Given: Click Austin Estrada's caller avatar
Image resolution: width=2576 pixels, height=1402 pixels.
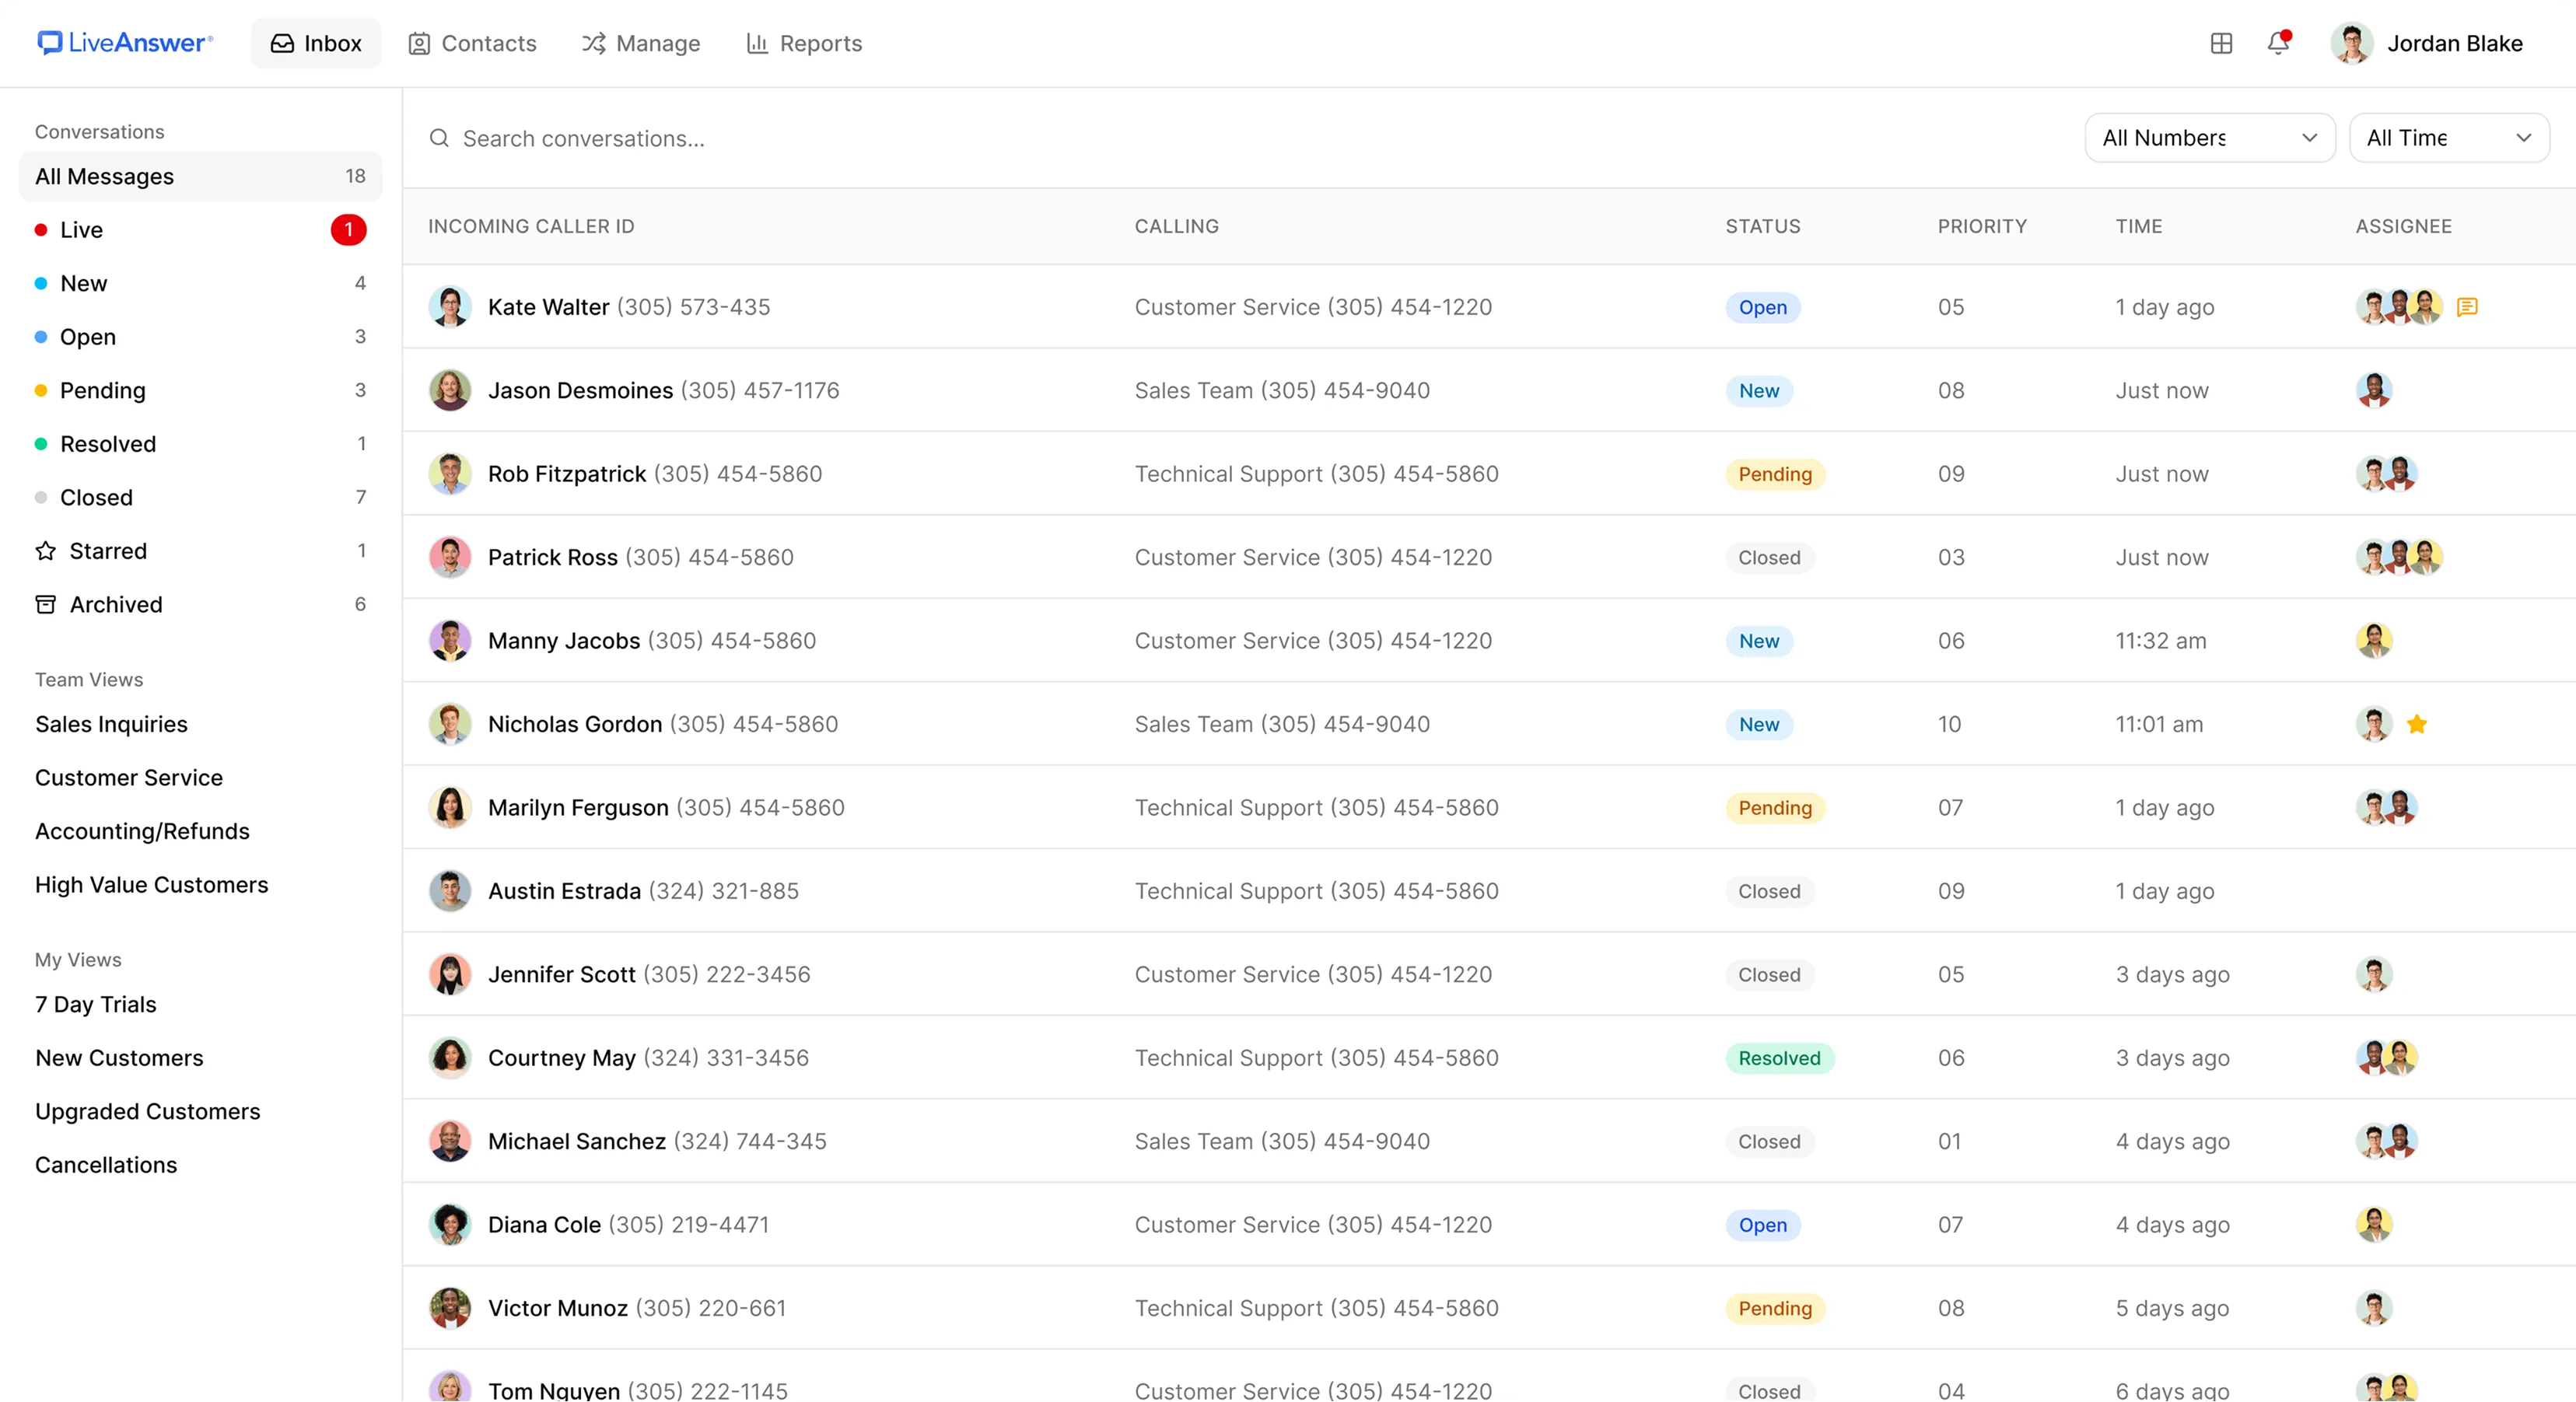Looking at the screenshot, I should pos(450,891).
